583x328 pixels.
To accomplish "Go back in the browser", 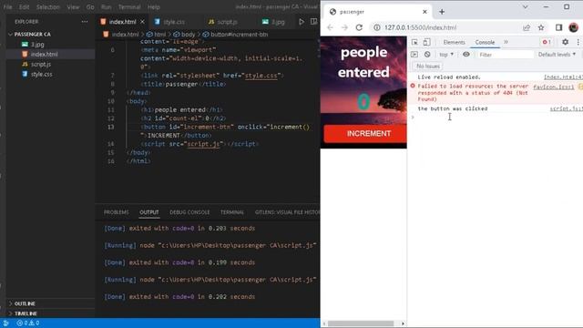I will tap(330, 27).
